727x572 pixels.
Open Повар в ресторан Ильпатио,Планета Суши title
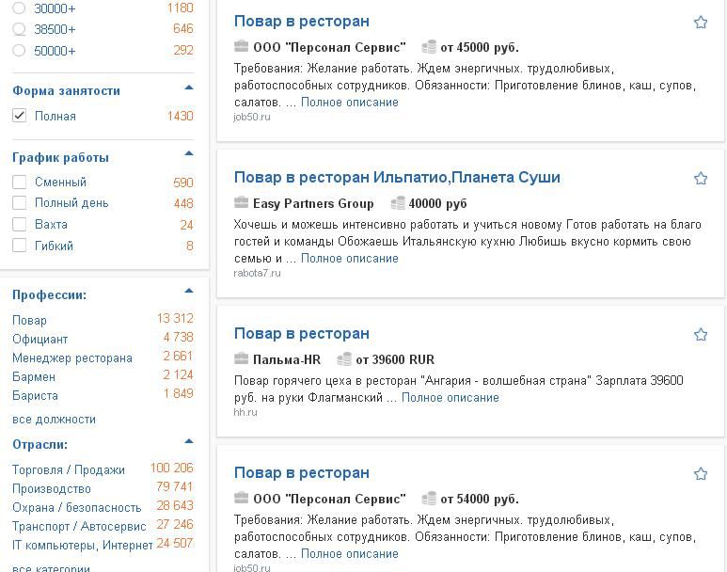click(397, 177)
